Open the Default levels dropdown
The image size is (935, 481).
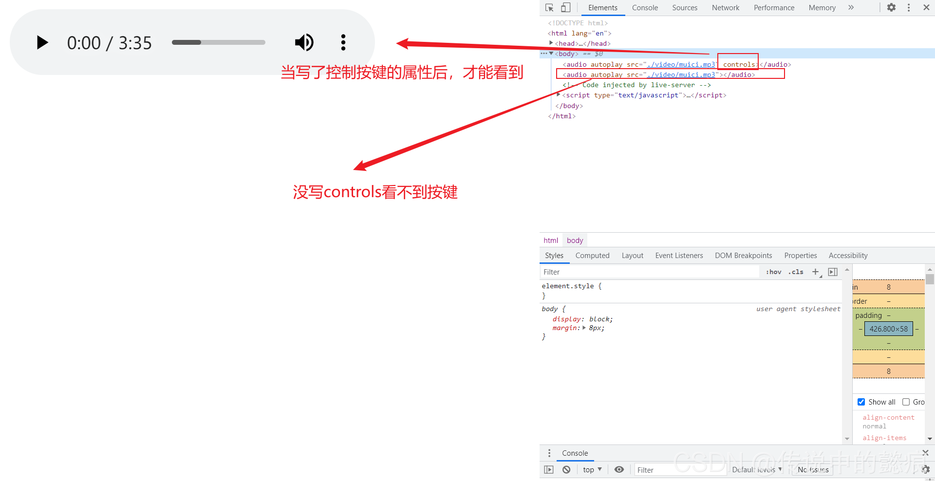[757, 470]
